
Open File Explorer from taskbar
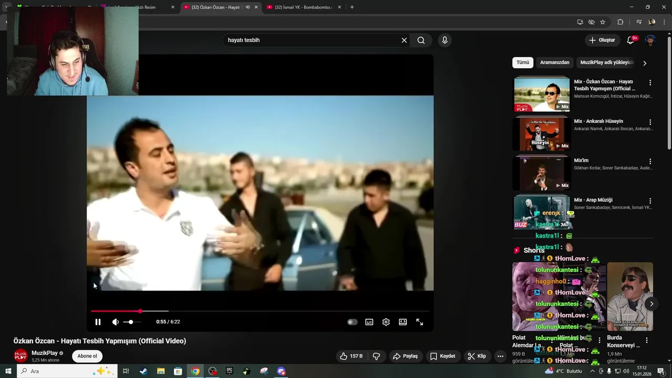pos(161,371)
